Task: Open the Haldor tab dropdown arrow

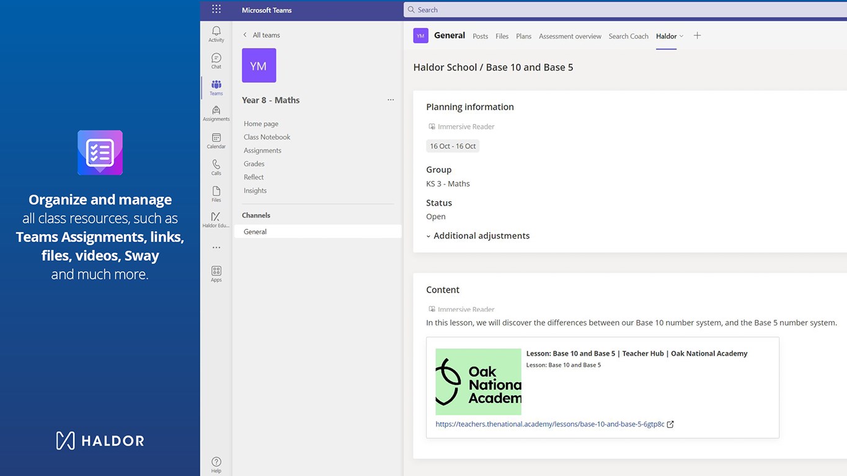Action: coord(681,36)
